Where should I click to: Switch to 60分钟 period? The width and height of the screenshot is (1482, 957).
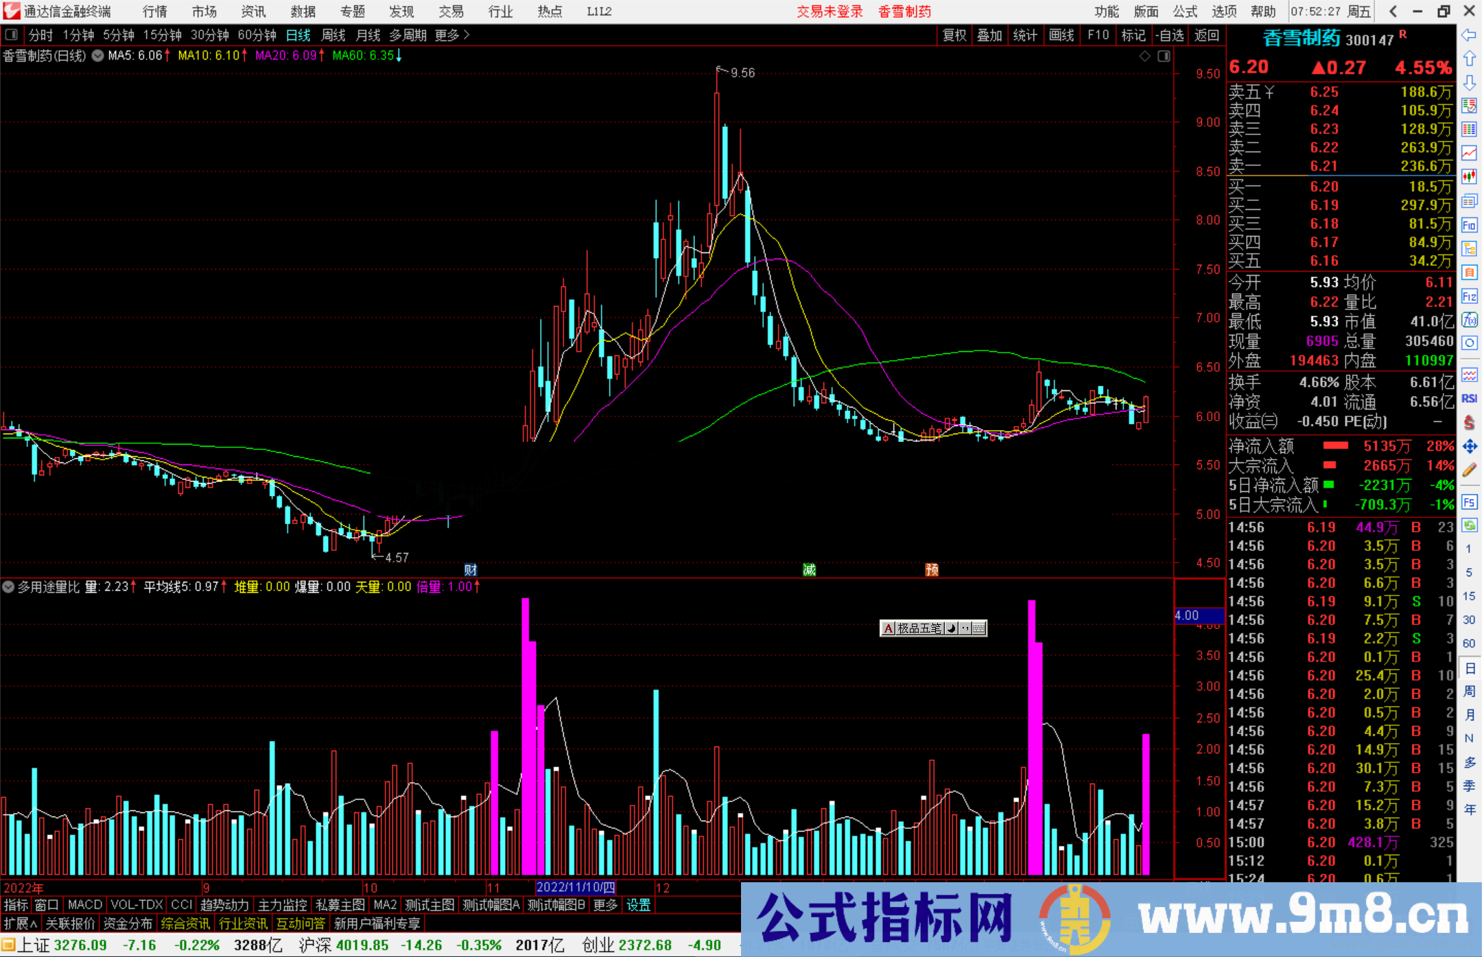click(x=257, y=35)
